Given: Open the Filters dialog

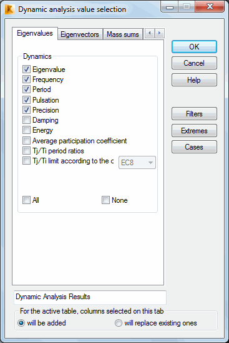Looking at the screenshot, I should (194, 114).
